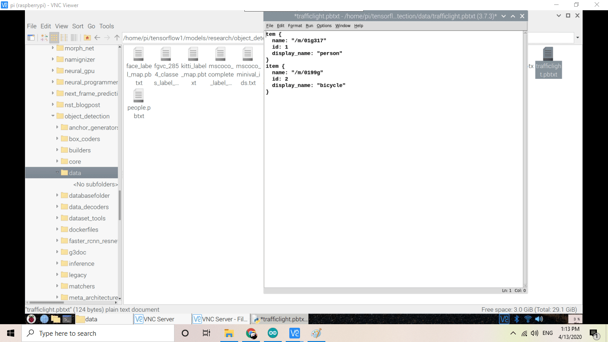
Task: Open the Sort menu in file manager
Action: [78, 26]
